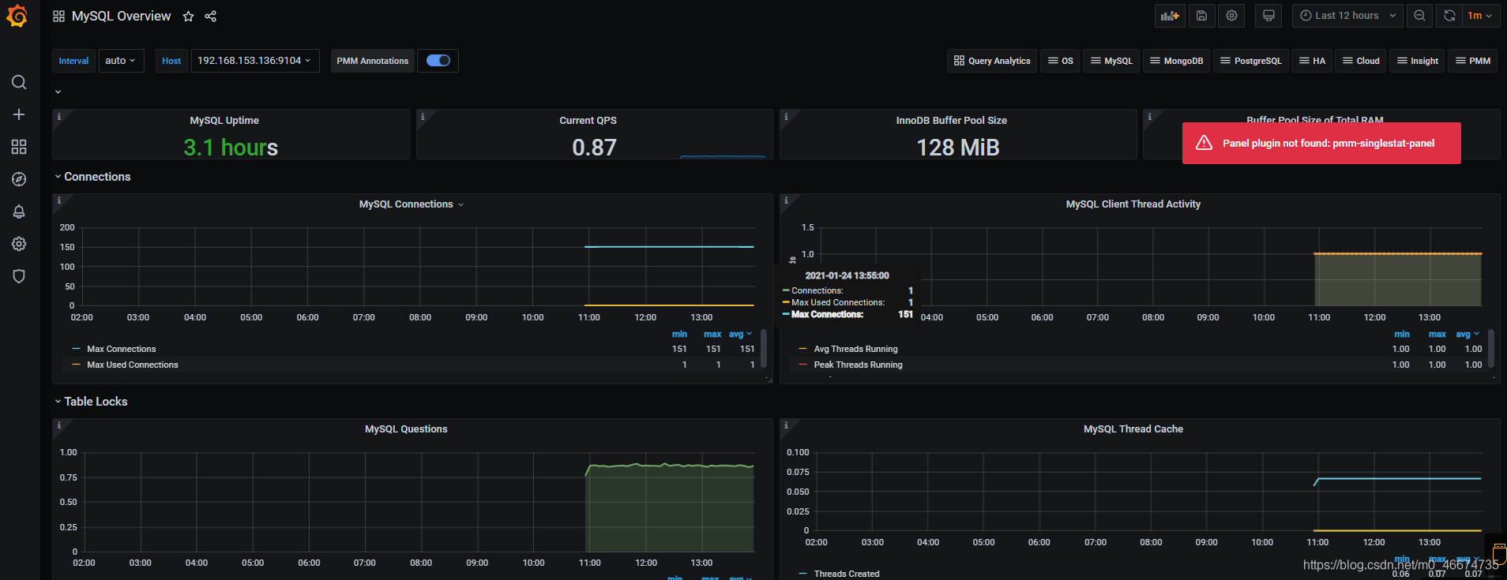The height and width of the screenshot is (580, 1507).
Task: Sort MySQL Connections legend by min
Action: pyautogui.click(x=679, y=335)
